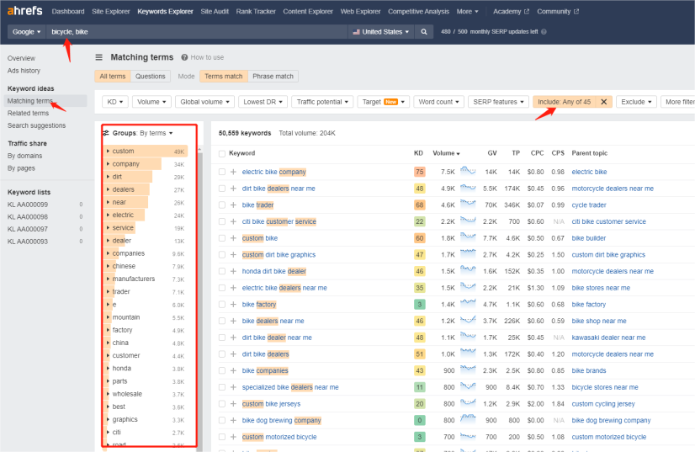The image size is (695, 452).
Task: Click the How to use help icon
Action: click(x=184, y=57)
